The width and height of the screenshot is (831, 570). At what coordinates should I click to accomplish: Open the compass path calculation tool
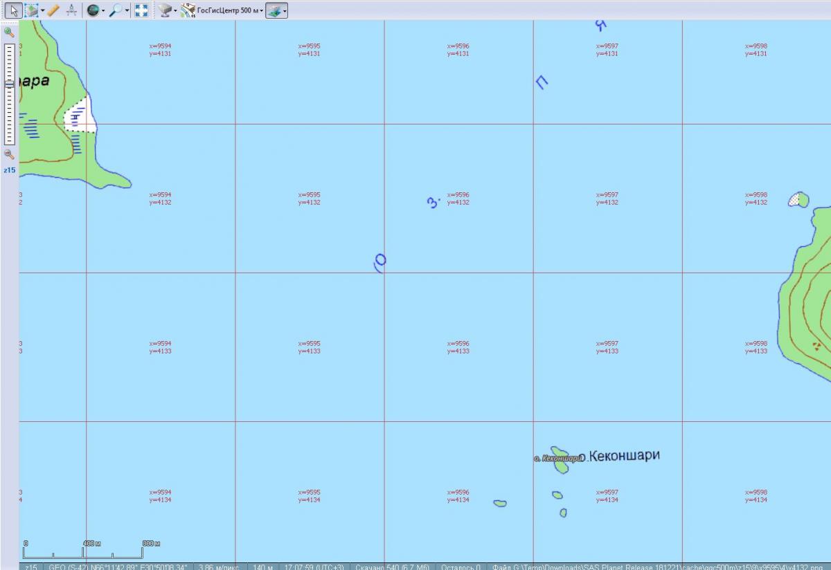(71, 10)
